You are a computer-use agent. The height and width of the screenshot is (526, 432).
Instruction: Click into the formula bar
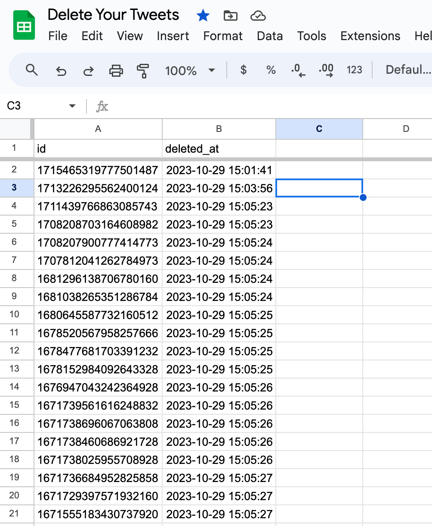(x=271, y=106)
